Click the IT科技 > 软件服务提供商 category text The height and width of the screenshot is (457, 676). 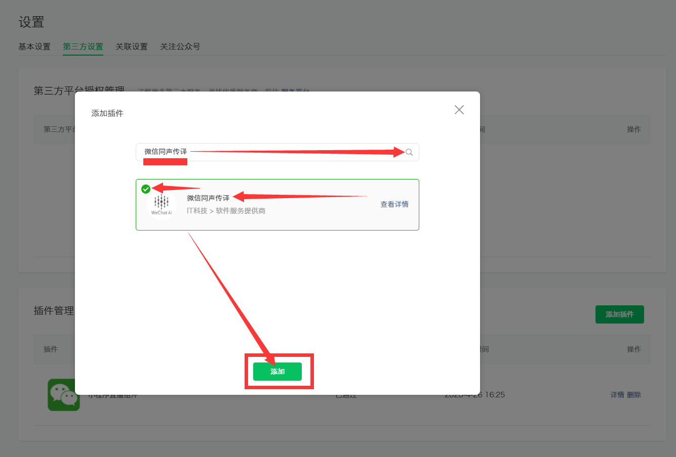(226, 211)
